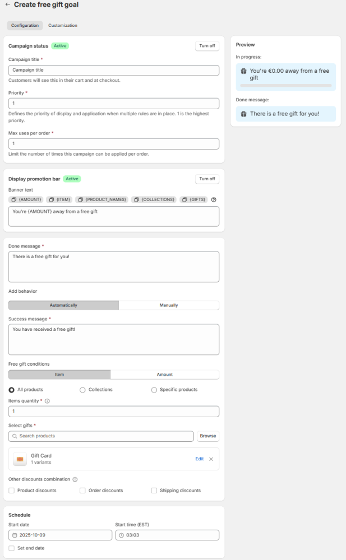The image size is (346, 560).
Task: Click the back arrow beside the page title
Action: [7, 5]
